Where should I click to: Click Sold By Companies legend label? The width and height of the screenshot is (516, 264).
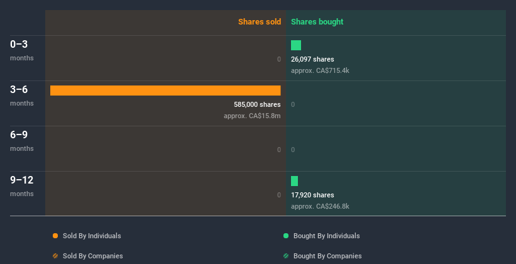93,256
